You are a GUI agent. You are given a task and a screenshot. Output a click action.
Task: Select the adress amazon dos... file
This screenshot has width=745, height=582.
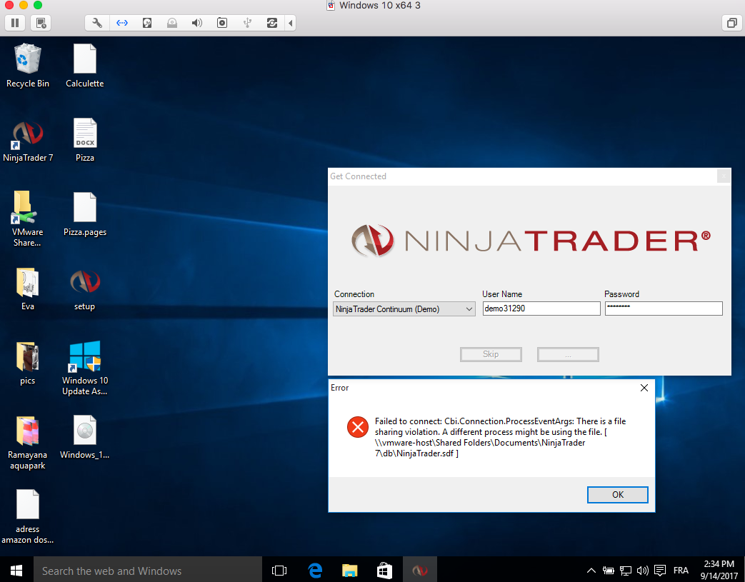pyautogui.click(x=28, y=516)
